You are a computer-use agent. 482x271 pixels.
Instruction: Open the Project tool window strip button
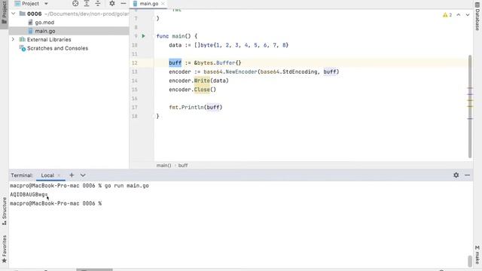pyautogui.click(x=4, y=12)
